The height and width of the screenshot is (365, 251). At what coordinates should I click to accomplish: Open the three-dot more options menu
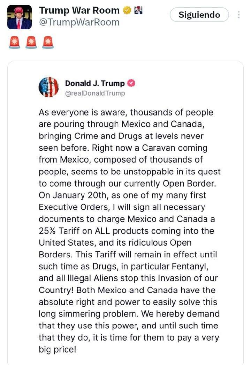point(239,15)
